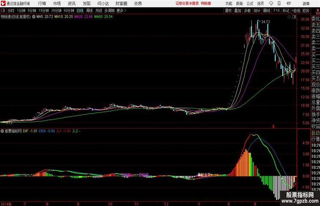The width and height of the screenshot is (320, 206).
Task: Switch to 30分钟 chart period
Action: [56, 11]
